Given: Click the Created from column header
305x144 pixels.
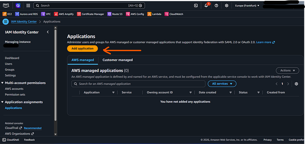Looking at the screenshot, I should (x=276, y=93).
